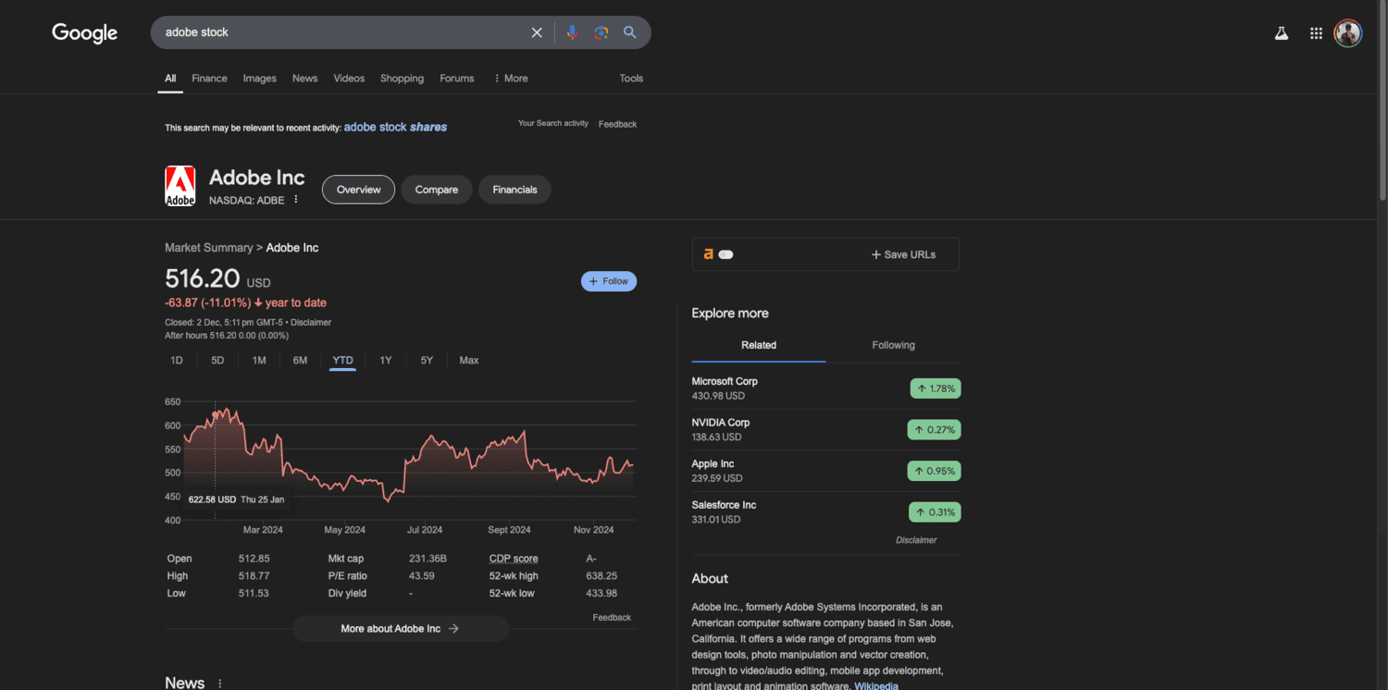Open Google apps grid icon
Image resolution: width=1388 pixels, height=690 pixels.
pyautogui.click(x=1316, y=33)
